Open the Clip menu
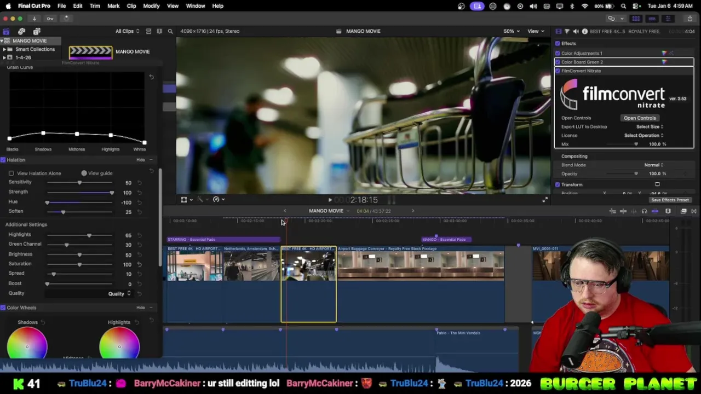This screenshot has height=394, width=701. 131,6
